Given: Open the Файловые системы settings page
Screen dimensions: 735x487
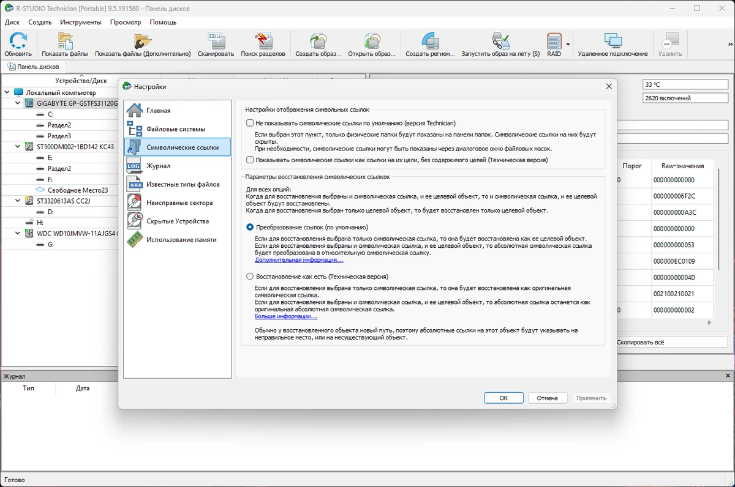Looking at the screenshot, I should click(178, 129).
